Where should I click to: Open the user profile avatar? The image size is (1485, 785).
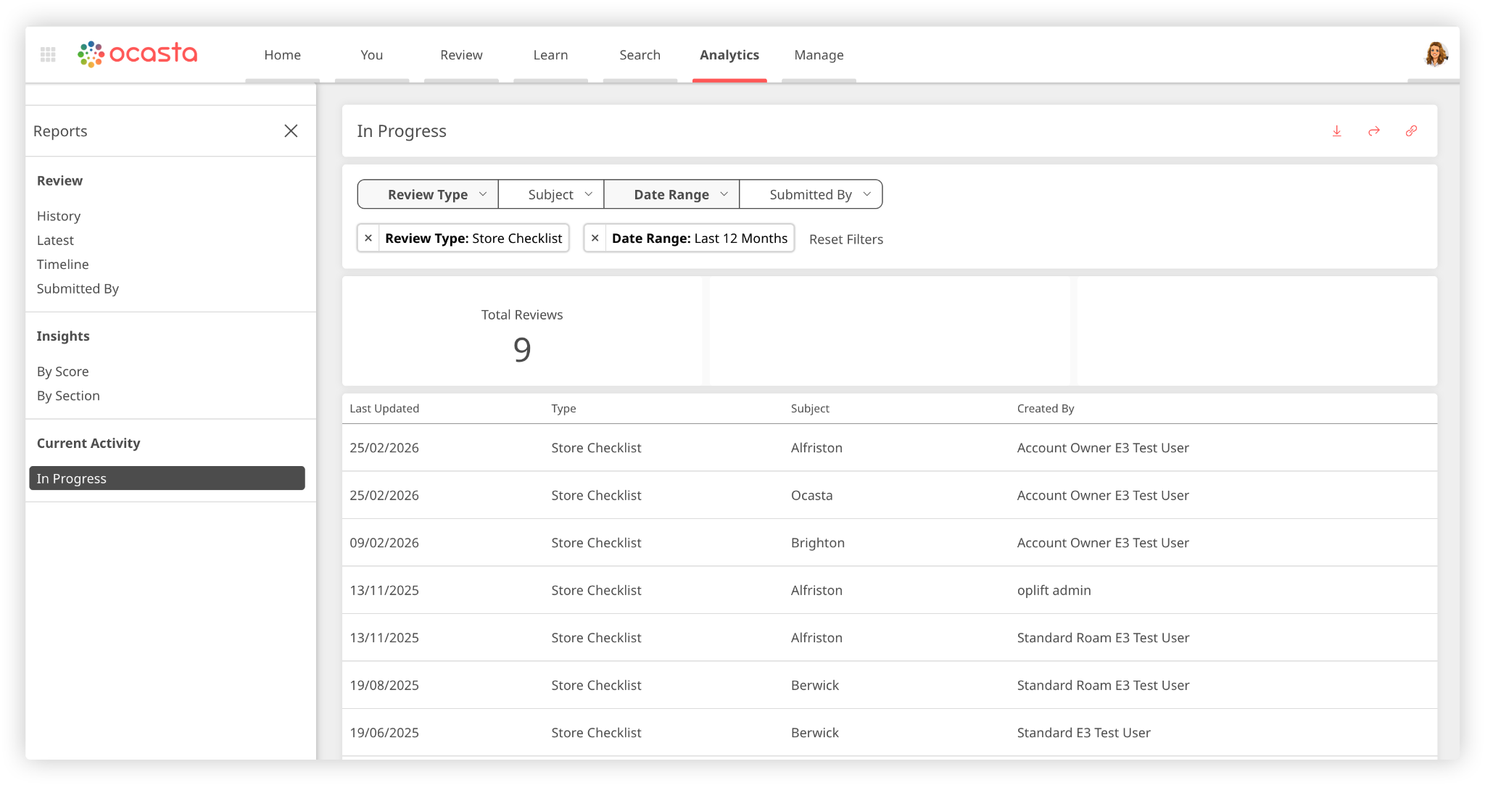point(1435,54)
